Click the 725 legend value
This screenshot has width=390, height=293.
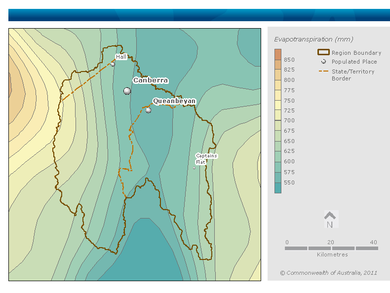tap(289, 110)
